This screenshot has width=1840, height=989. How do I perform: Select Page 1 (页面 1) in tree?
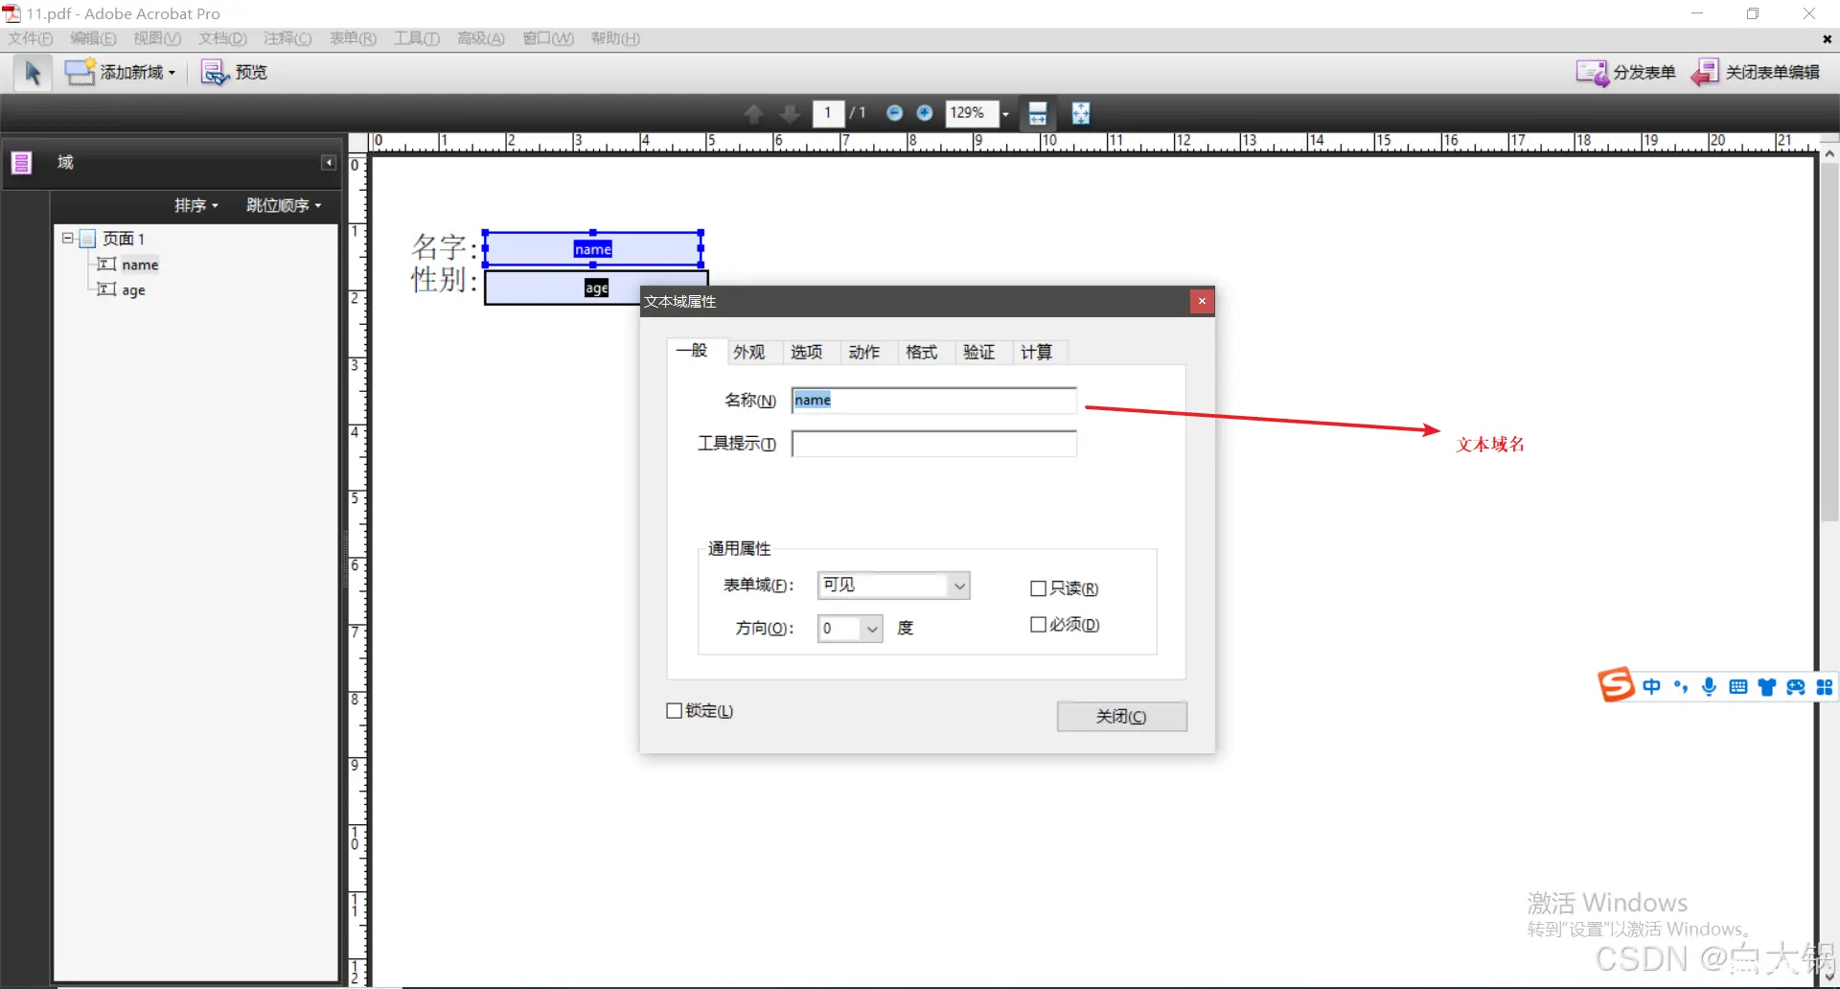point(124,239)
